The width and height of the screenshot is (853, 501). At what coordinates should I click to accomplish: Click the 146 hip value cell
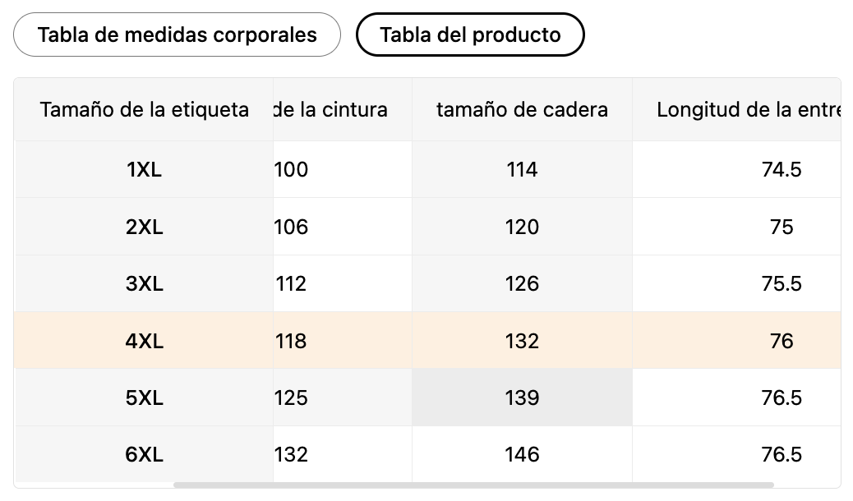pyautogui.click(x=522, y=454)
